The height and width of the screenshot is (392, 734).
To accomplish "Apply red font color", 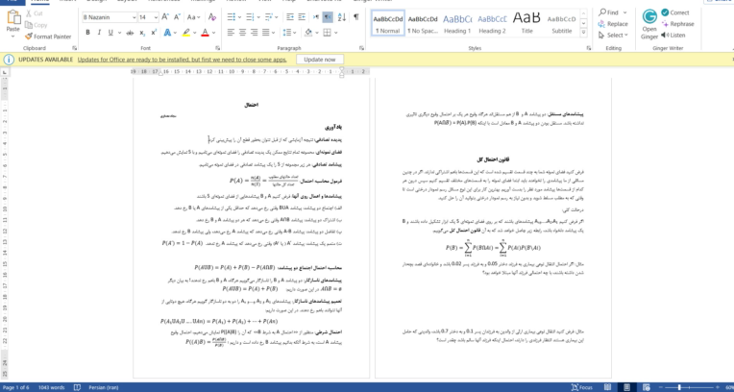I will point(205,33).
